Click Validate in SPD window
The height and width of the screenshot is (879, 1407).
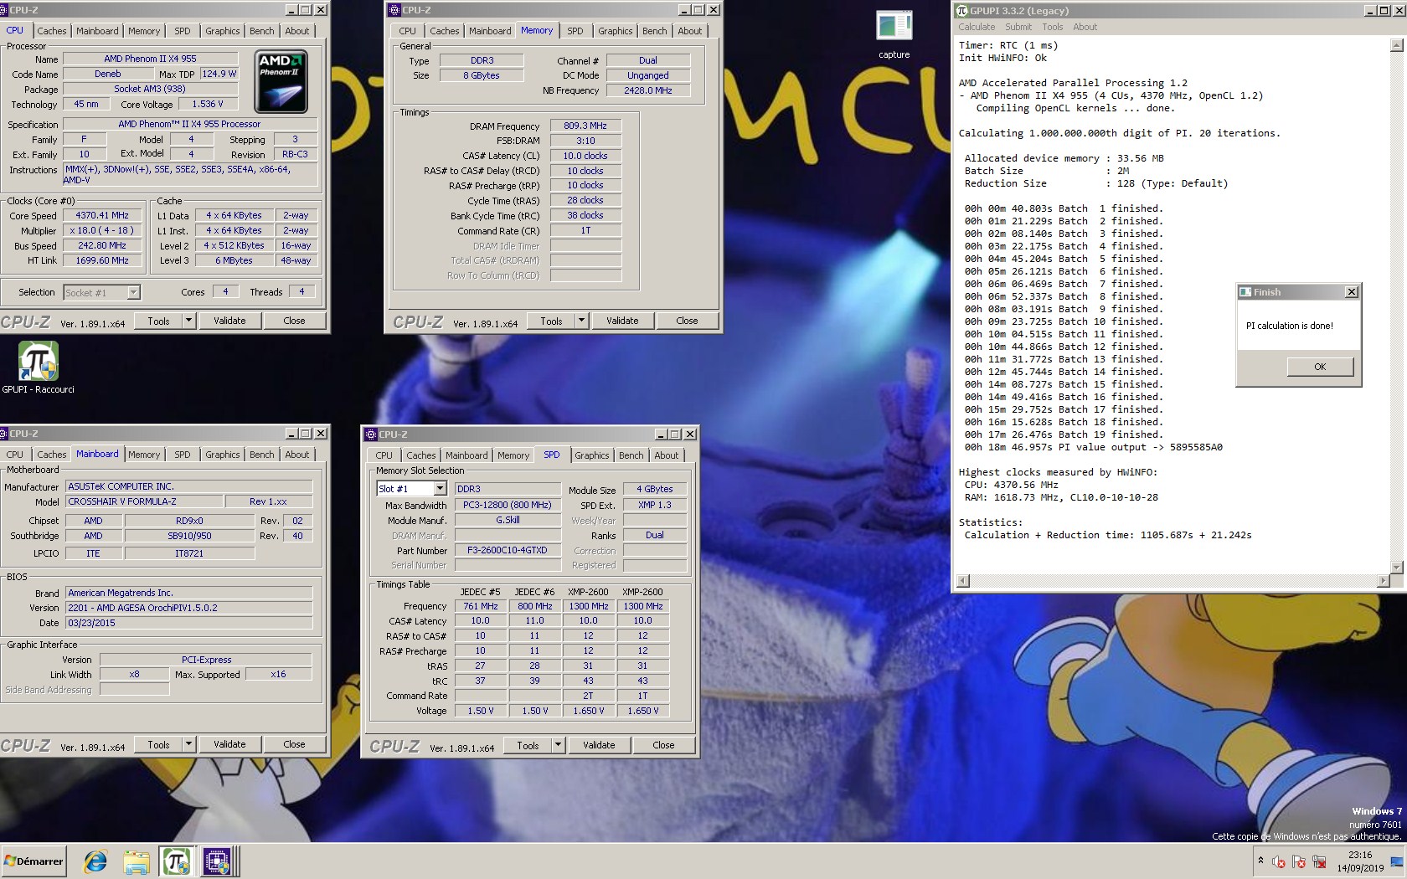[x=599, y=745]
